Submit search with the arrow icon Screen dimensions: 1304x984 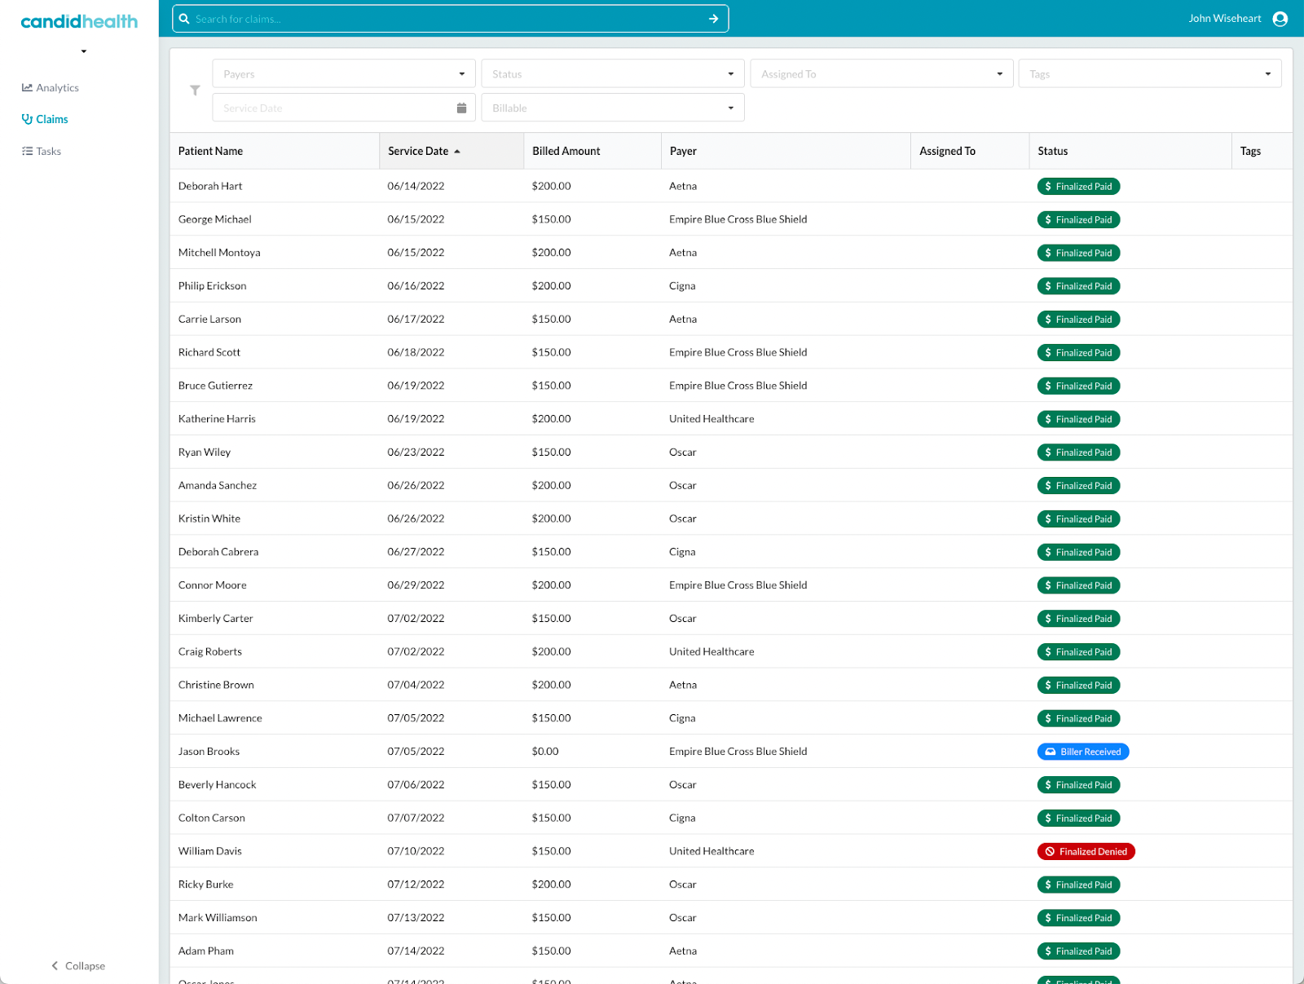coord(713,19)
